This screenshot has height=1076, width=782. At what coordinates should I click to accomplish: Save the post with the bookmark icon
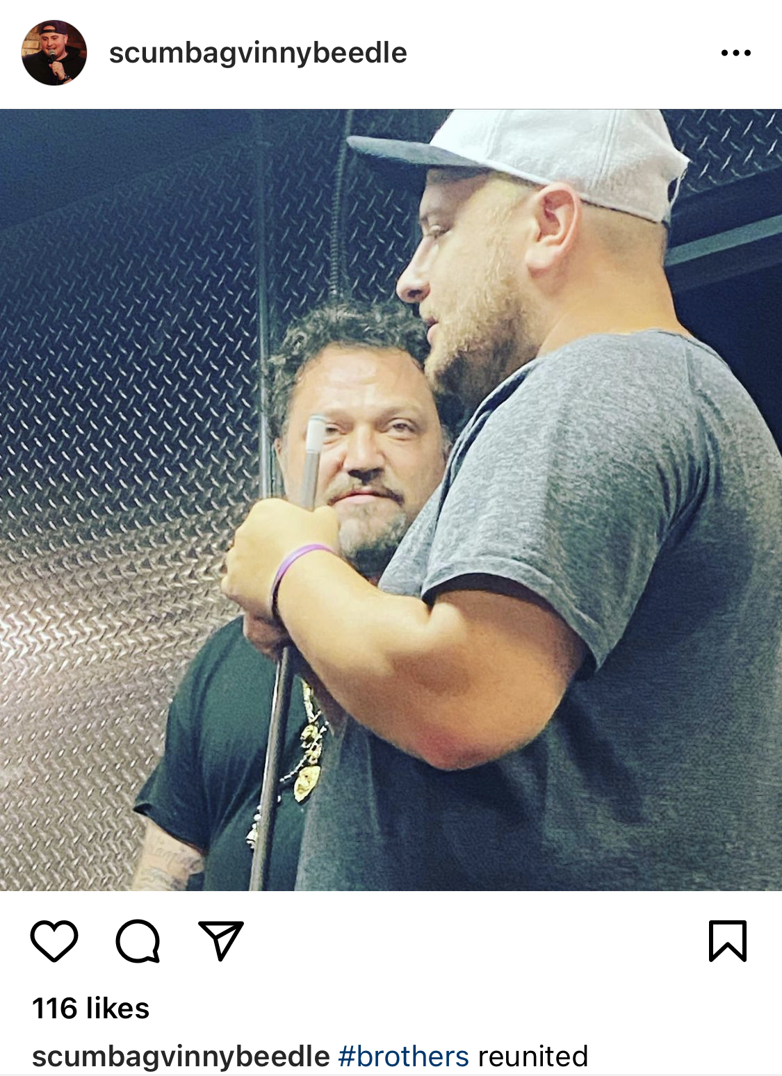point(728,940)
